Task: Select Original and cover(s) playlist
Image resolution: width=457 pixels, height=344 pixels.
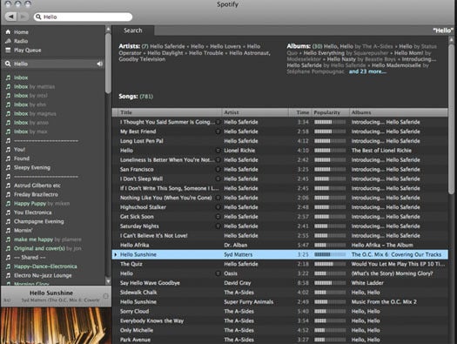Action: pos(48,248)
